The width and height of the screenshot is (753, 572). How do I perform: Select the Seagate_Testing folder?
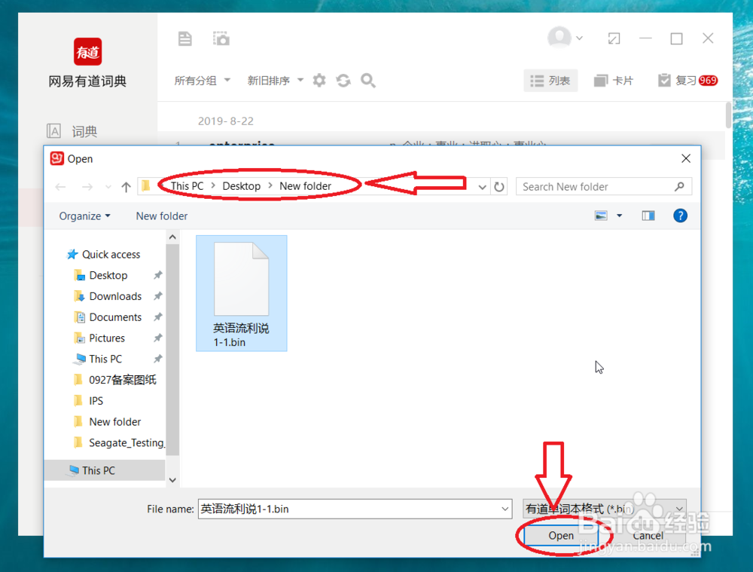(119, 442)
